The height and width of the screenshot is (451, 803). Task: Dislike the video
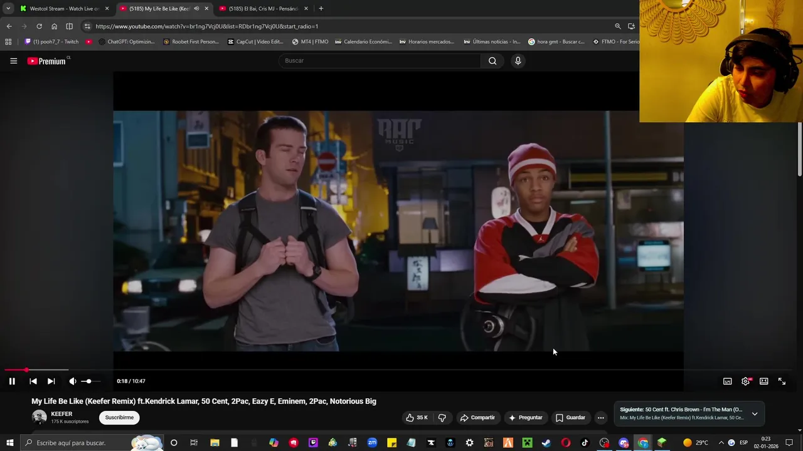[442, 417]
